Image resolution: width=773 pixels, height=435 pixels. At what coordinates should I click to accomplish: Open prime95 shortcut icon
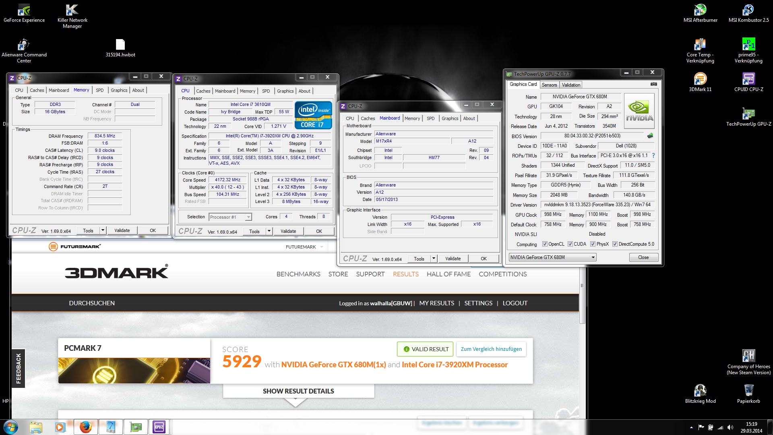[748, 51]
